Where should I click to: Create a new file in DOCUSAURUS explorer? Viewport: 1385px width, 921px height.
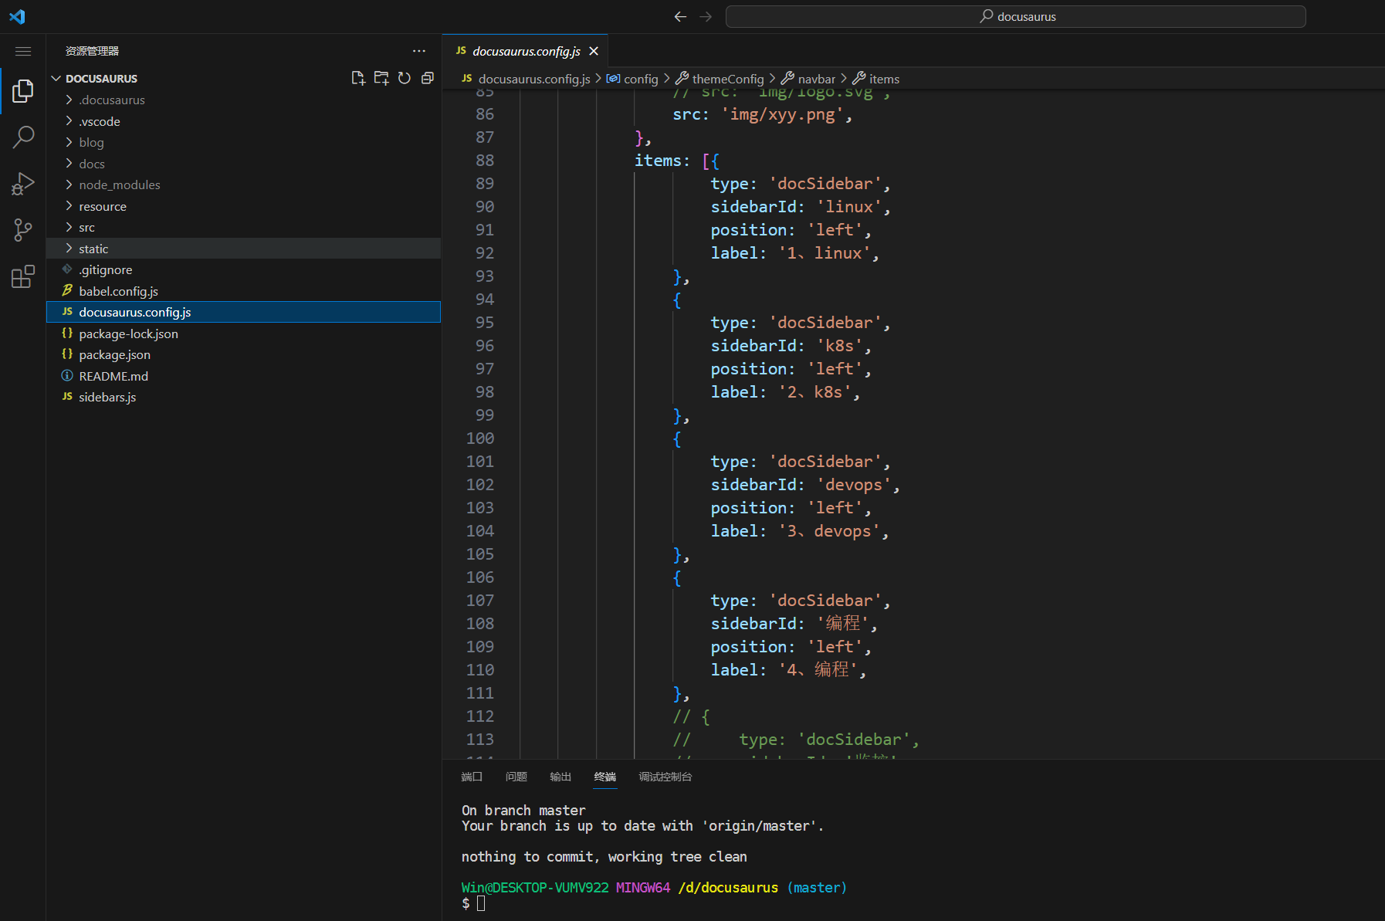358,78
